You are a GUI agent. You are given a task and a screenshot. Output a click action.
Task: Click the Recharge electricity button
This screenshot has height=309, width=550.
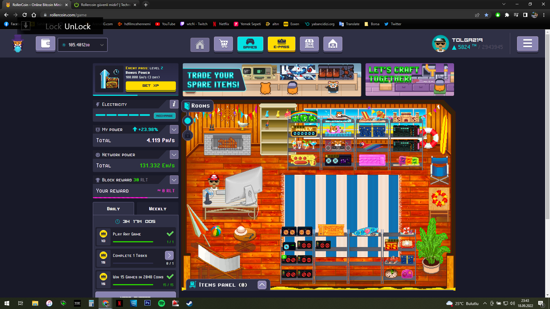coord(164,116)
